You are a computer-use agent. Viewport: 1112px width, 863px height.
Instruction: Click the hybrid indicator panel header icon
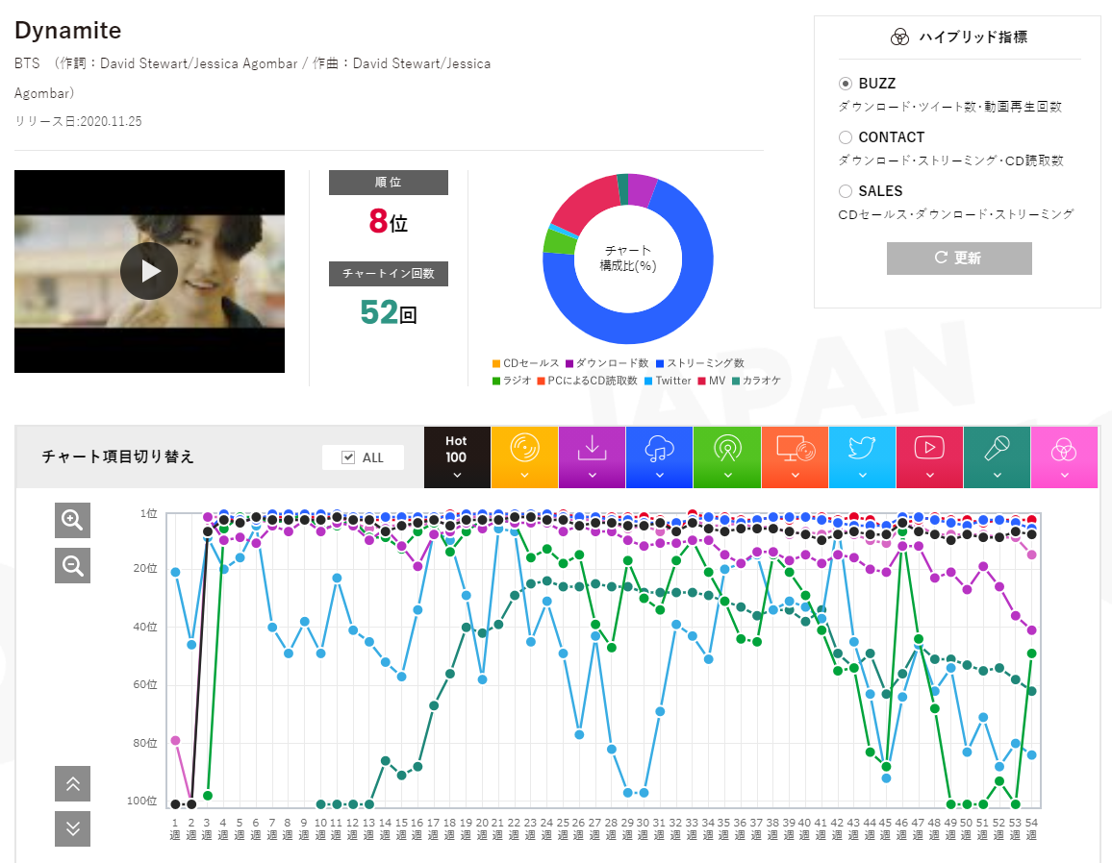coord(899,37)
